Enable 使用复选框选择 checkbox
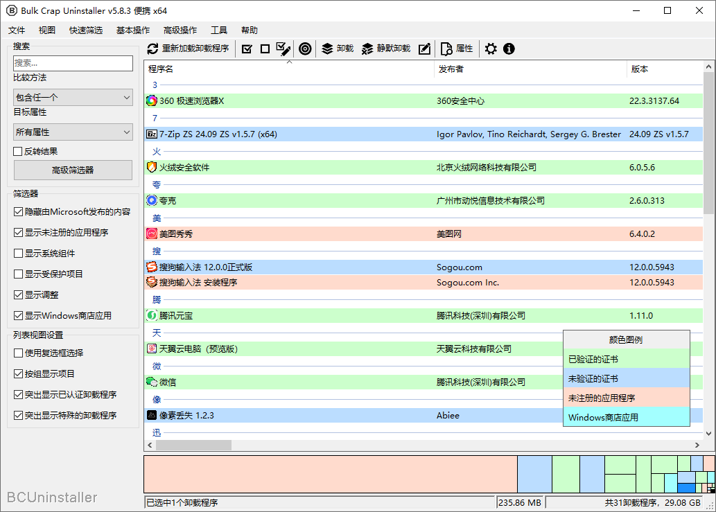This screenshot has width=716, height=512. click(x=18, y=353)
